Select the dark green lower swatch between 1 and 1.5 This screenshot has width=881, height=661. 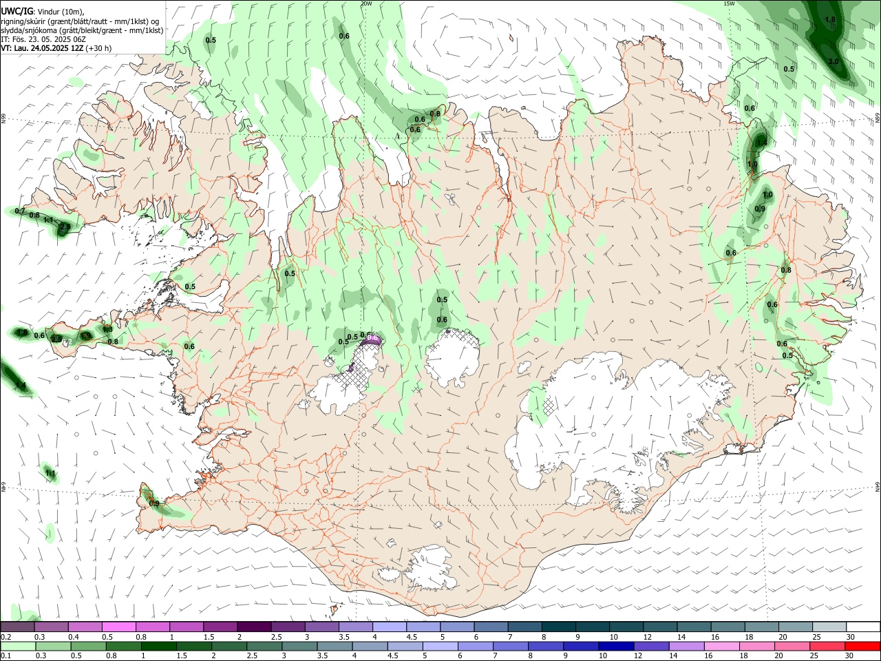point(158,646)
